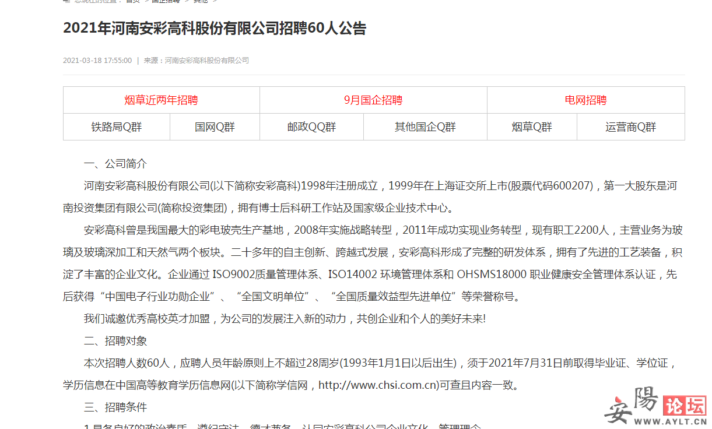Click the source text 来源：河南安彩高科股份有限公司
This screenshot has height=429, width=712.
click(x=197, y=60)
